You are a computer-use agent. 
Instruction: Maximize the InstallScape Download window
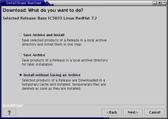(159, 3)
